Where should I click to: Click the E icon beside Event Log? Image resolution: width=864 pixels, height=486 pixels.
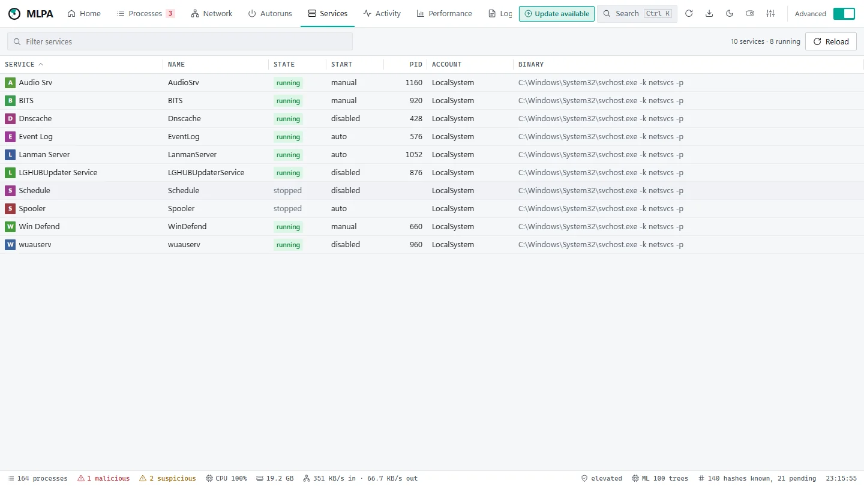10,137
